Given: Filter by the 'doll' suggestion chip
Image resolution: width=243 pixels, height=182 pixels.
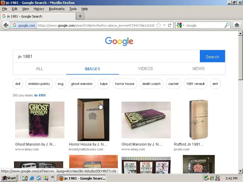Looking at the screenshot, I should [18, 84].
